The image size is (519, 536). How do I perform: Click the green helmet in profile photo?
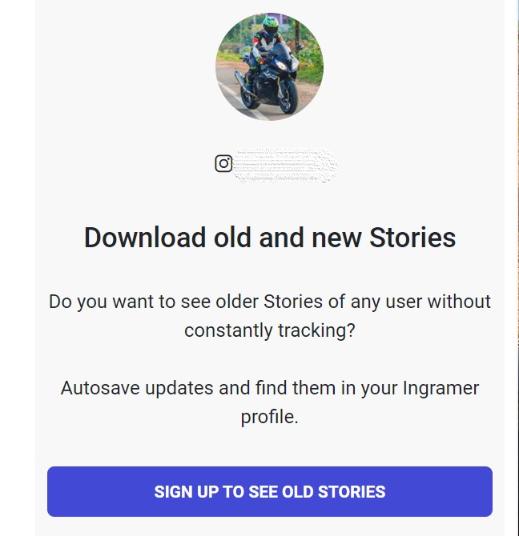coord(272,25)
